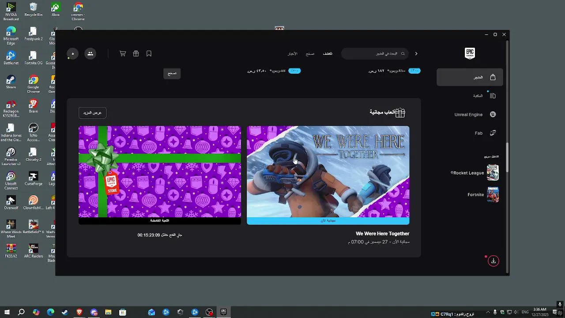This screenshot has height=318, width=565.
Task: Click the 182 SAR price label
Action: tap(376, 71)
